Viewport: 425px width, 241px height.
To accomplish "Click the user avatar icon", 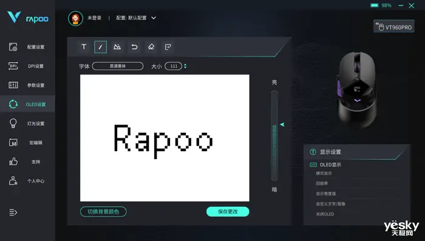I will (76, 18).
